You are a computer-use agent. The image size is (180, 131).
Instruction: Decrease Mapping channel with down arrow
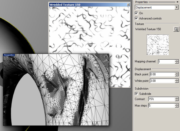point(177,63)
